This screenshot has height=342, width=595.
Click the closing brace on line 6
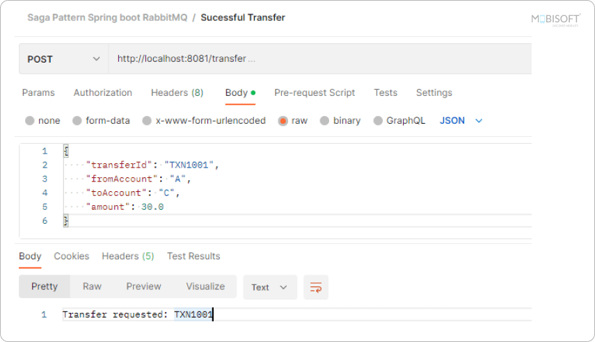pyautogui.click(x=66, y=220)
